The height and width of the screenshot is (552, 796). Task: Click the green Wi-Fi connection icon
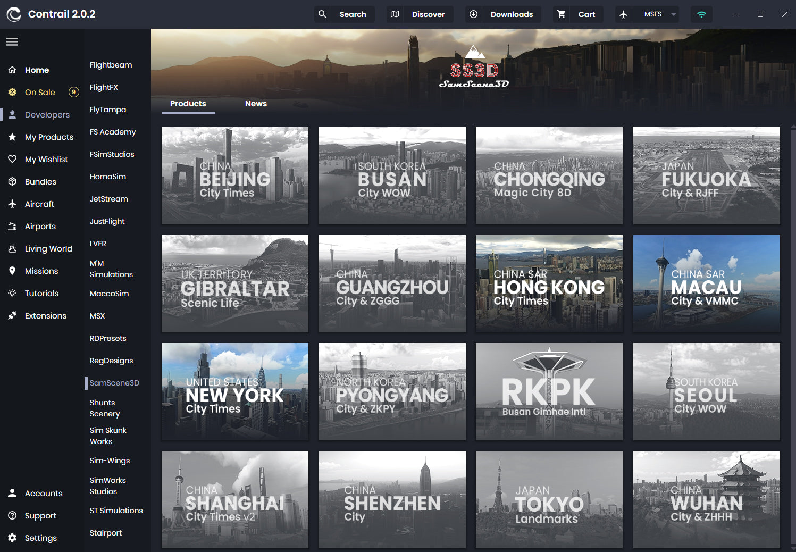click(x=701, y=14)
